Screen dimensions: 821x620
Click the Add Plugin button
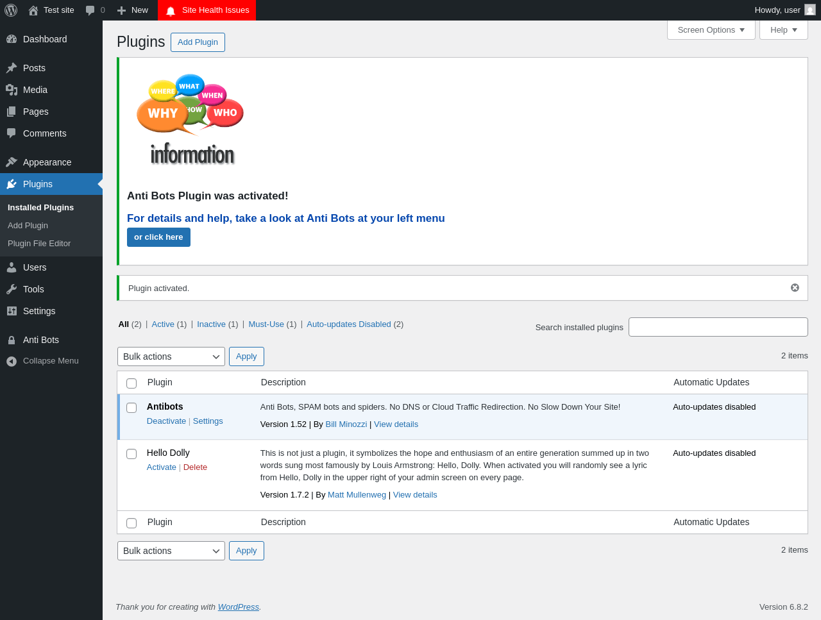tap(198, 42)
